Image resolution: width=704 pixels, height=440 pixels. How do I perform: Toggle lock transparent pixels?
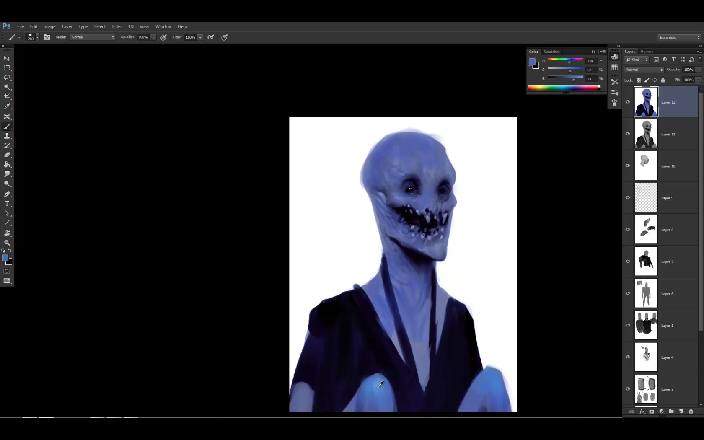(639, 80)
